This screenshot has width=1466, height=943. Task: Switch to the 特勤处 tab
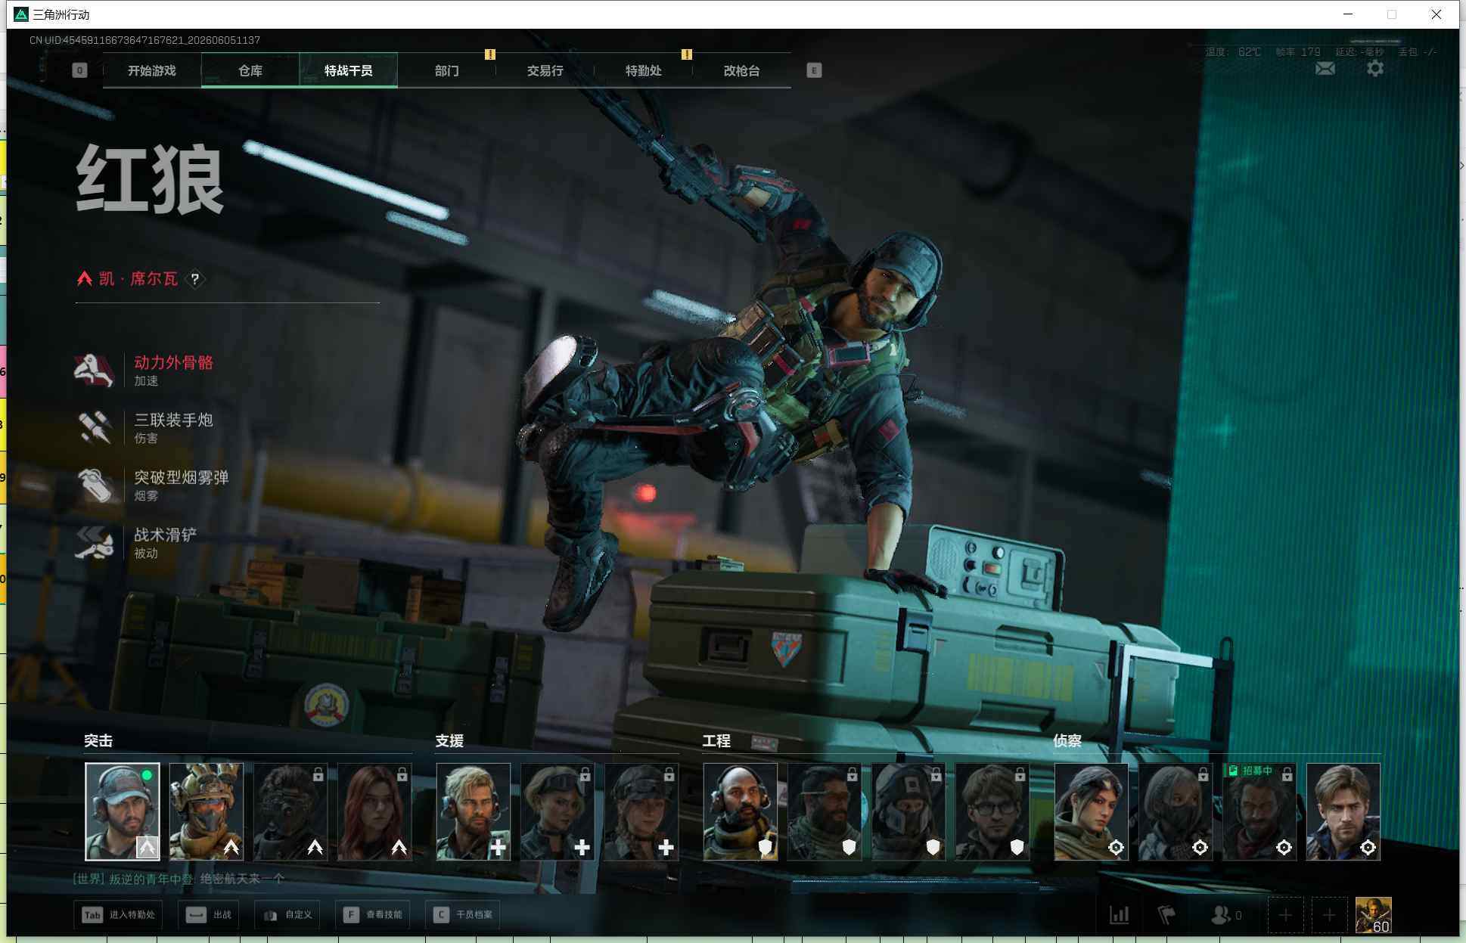point(644,70)
